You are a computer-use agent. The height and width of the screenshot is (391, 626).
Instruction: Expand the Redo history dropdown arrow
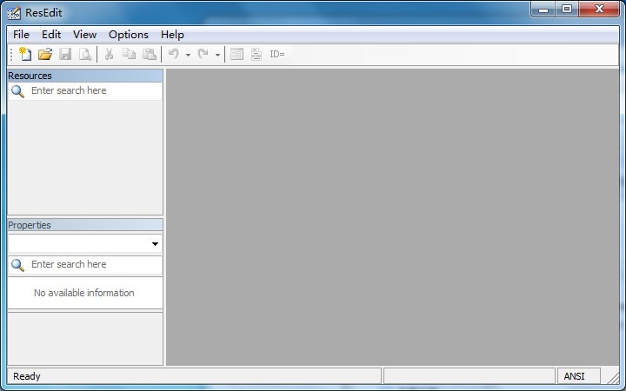coord(217,55)
